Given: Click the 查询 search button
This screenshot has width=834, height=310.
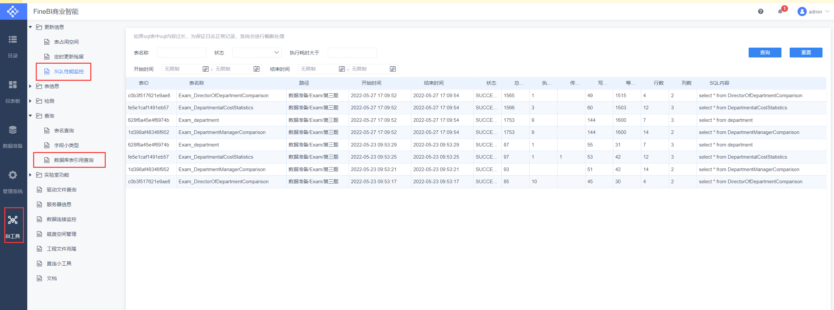Looking at the screenshot, I should pyautogui.click(x=765, y=53).
